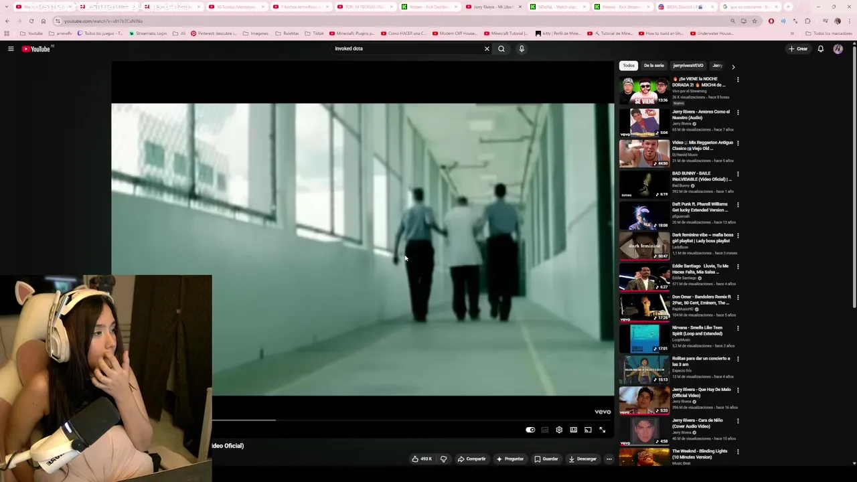
Task: Open Todos los marcadores folder
Action: point(829,33)
